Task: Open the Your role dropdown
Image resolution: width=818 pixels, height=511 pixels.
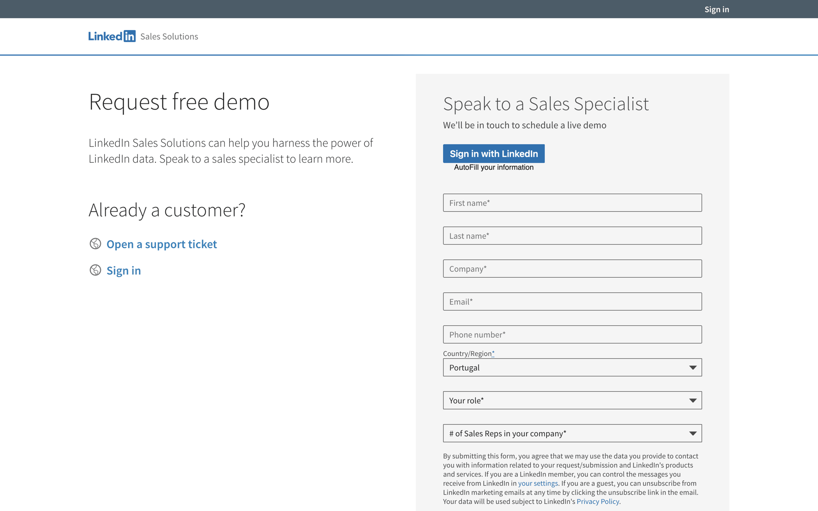Action: [572, 400]
